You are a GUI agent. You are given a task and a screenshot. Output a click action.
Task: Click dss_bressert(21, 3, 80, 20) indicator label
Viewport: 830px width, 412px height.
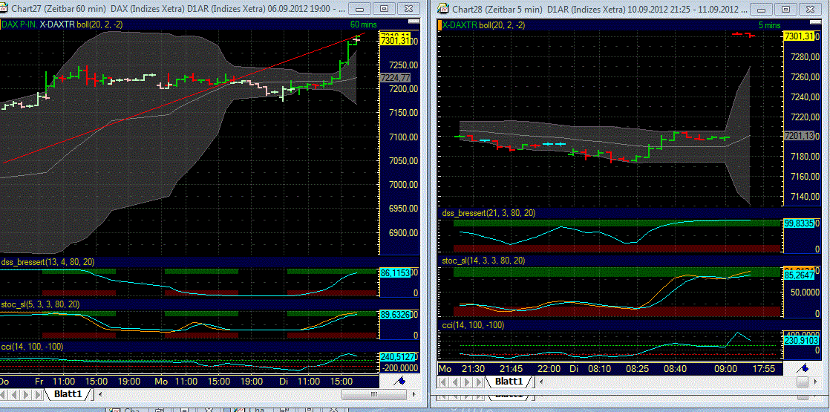488,213
